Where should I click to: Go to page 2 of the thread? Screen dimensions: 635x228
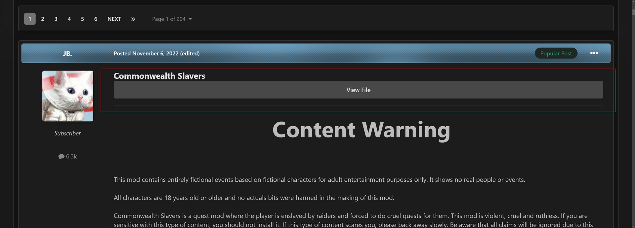click(43, 19)
